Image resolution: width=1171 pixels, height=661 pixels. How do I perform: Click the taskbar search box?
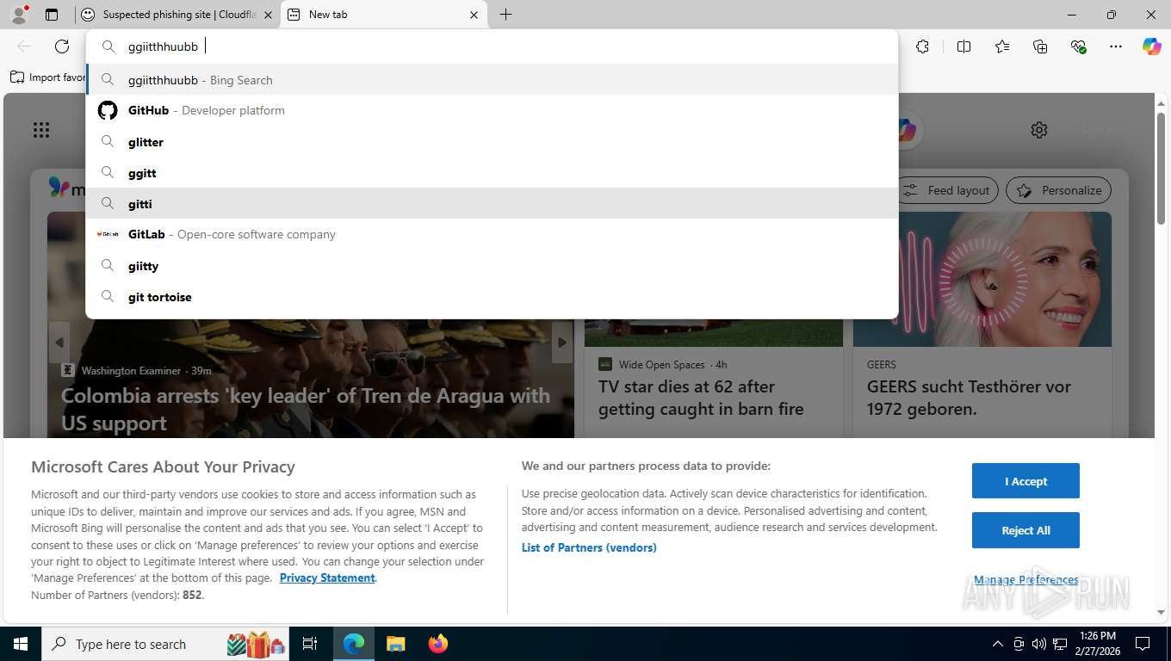165,644
